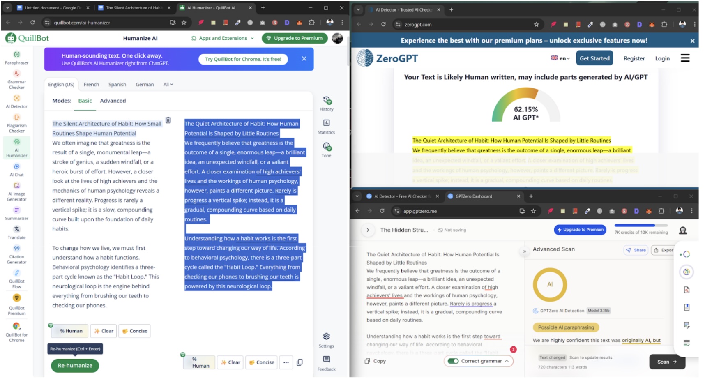Open AI Image Generator in QuillBot sidebar
This screenshot has width=705, height=378.
pyautogui.click(x=16, y=191)
